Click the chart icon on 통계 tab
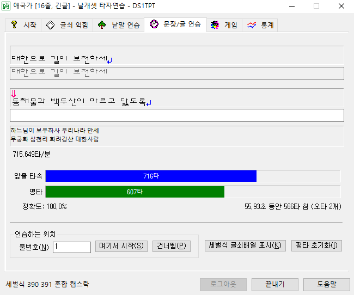The height and width of the screenshot is (295, 354). 251,25
